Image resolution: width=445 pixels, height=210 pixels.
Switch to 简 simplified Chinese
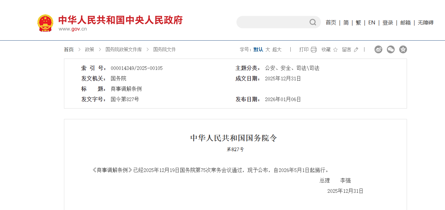coord(346,22)
